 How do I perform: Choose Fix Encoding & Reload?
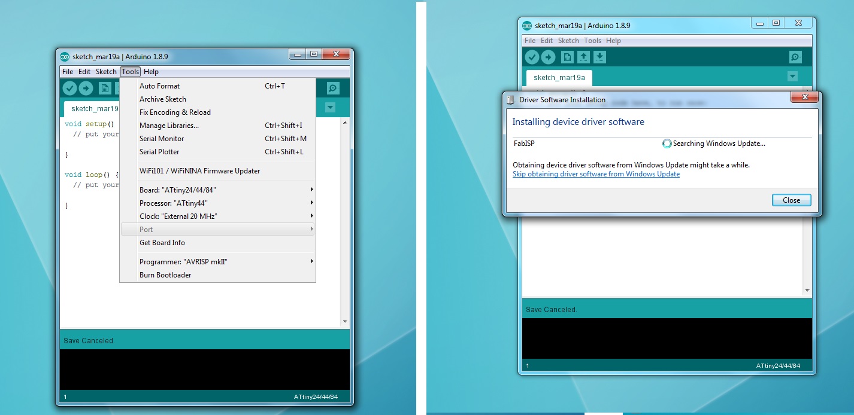click(x=218, y=112)
